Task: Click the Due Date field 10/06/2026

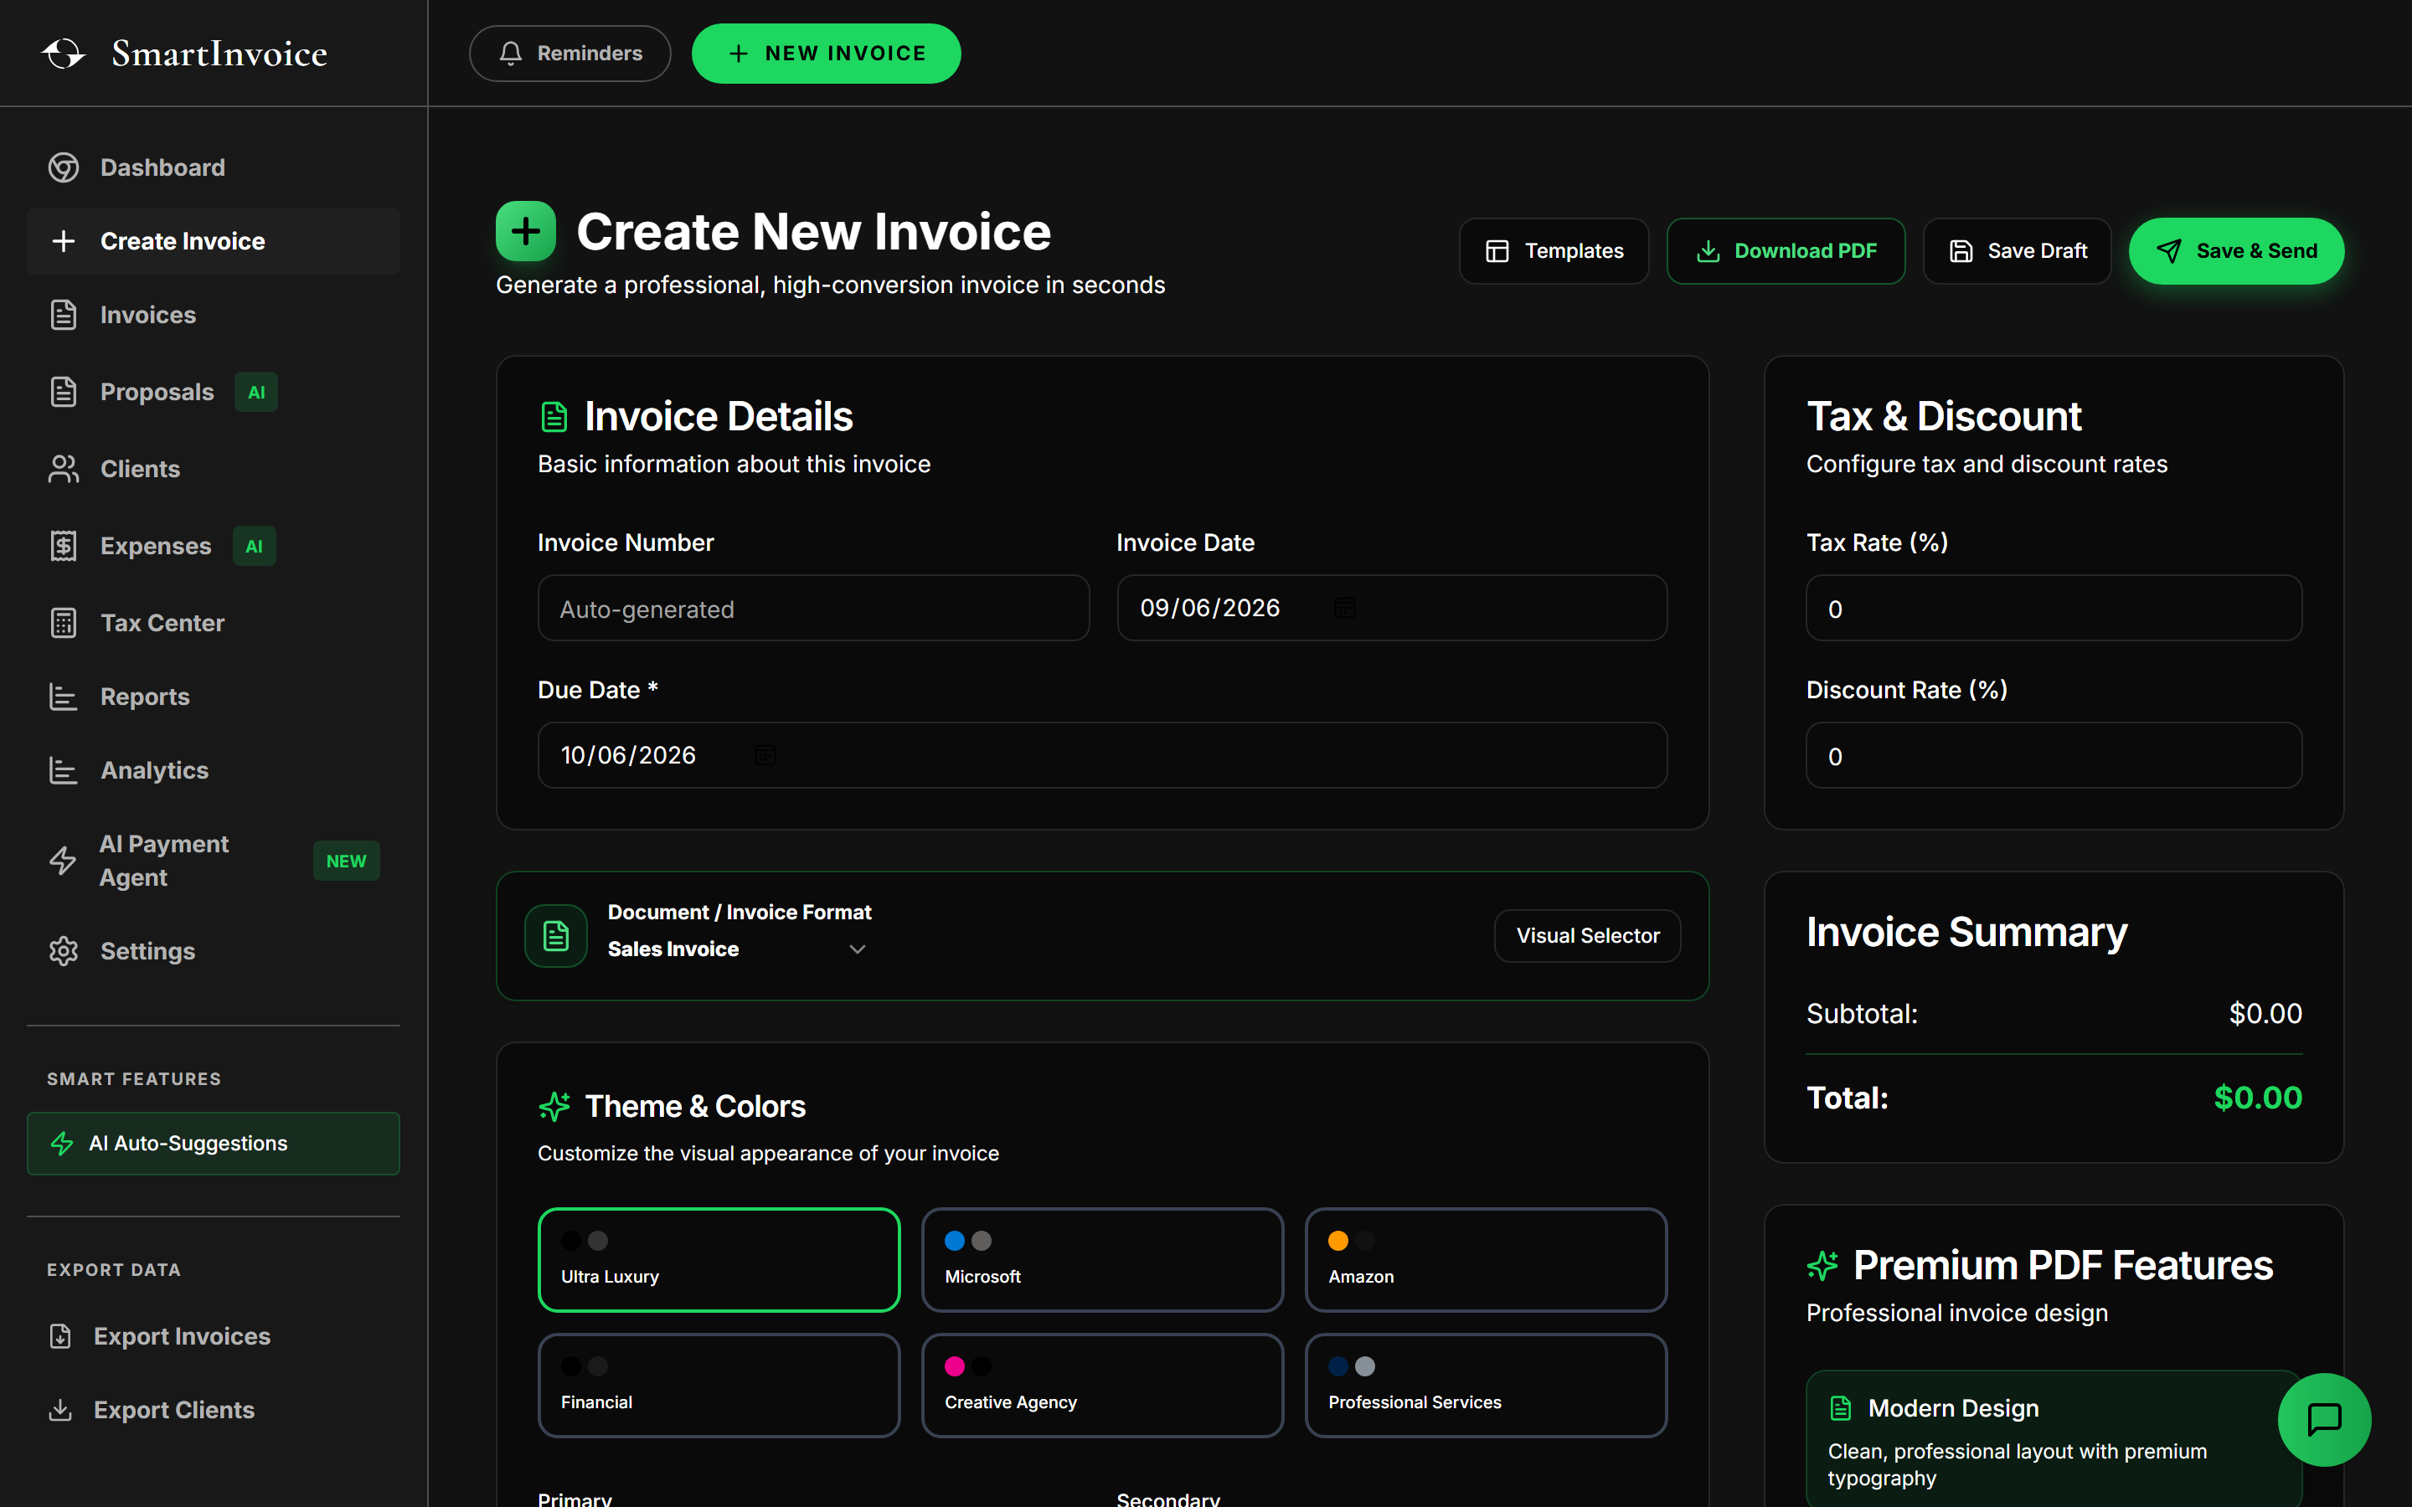Action: 1102,755
